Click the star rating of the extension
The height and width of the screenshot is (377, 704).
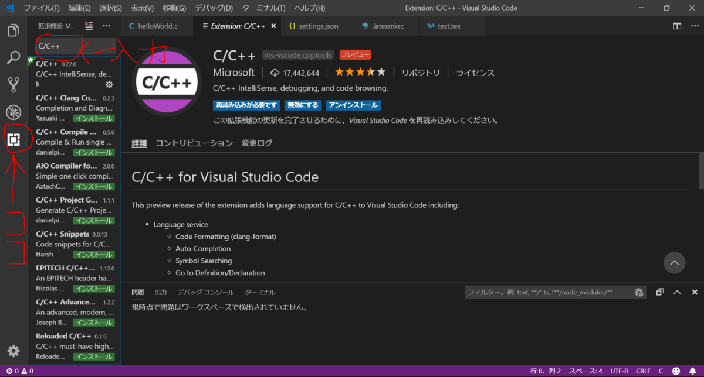[x=360, y=73]
